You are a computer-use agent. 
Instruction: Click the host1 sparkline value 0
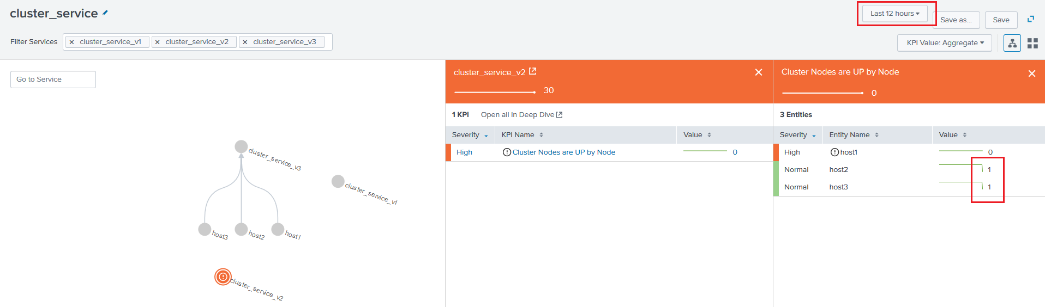pyautogui.click(x=990, y=152)
